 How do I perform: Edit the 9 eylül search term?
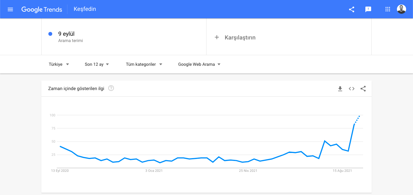(x=67, y=34)
